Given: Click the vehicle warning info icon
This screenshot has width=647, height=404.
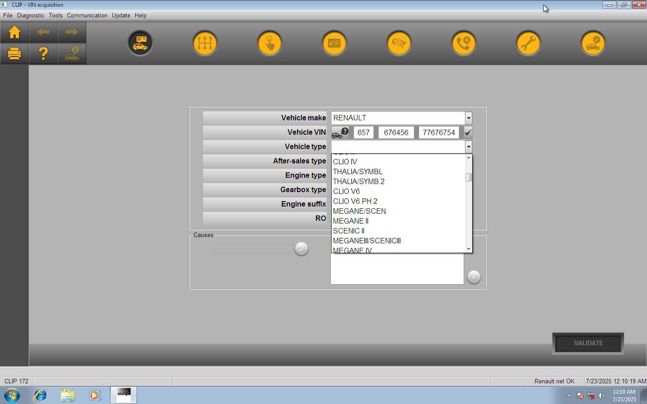Looking at the screenshot, I should 72,54.
